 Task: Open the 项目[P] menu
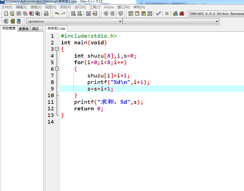(x=65, y=7)
